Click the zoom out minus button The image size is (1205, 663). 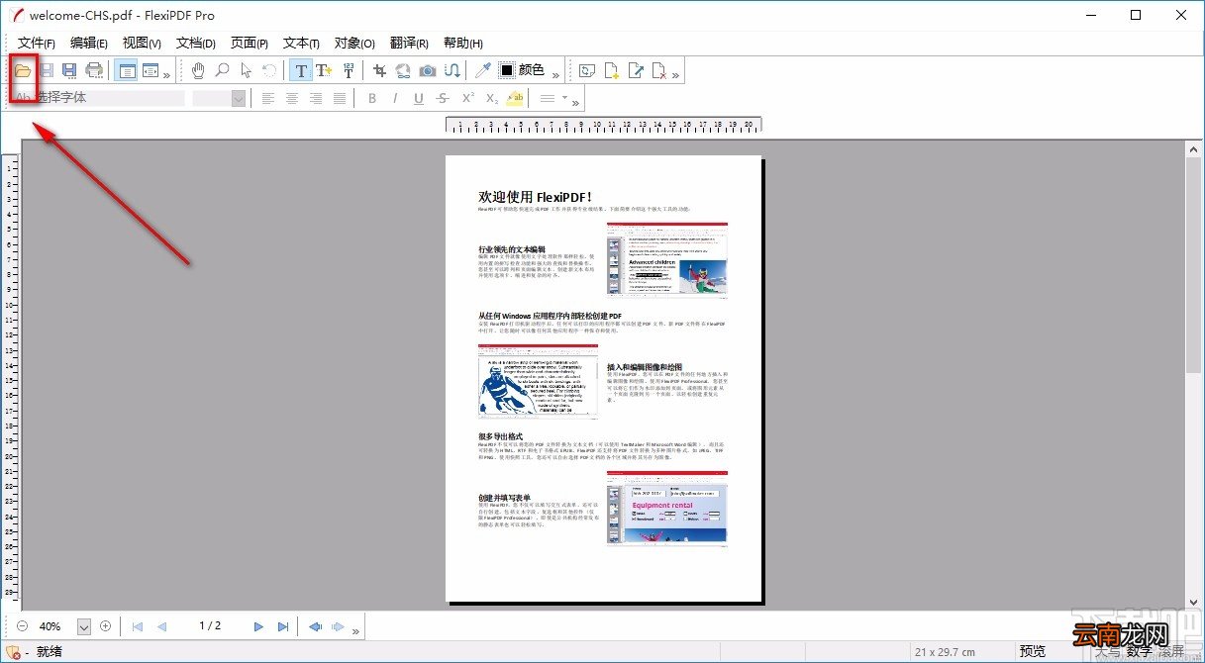click(x=23, y=626)
